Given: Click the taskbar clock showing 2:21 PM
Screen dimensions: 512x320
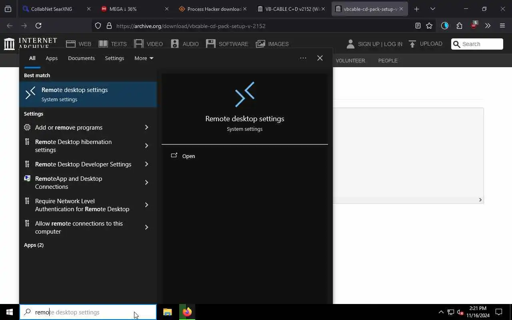Looking at the screenshot, I should pos(478,312).
